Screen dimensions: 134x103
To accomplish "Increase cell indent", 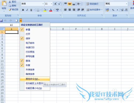I will coord(83,10).
